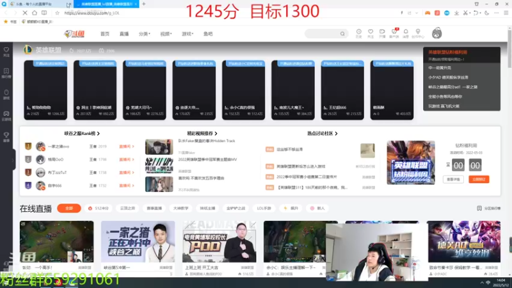Viewport: 512px width, 288px height.
Task: Open the 分区排行榜 link
Action: (x=489, y=208)
